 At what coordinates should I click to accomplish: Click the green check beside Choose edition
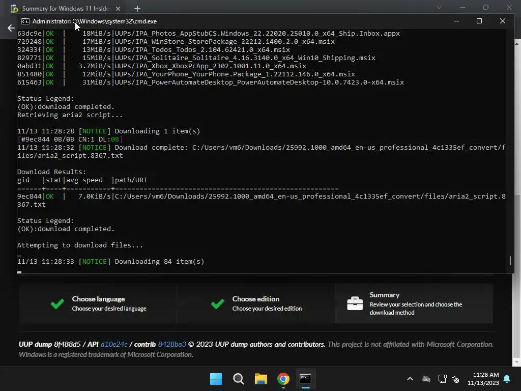pyautogui.click(x=218, y=303)
